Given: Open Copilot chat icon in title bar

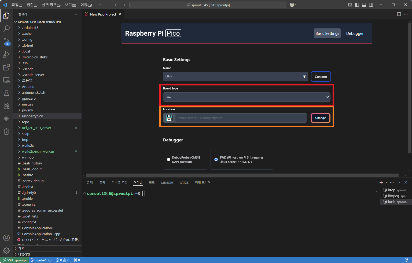Looking at the screenshot, I should pyautogui.click(x=292, y=5).
